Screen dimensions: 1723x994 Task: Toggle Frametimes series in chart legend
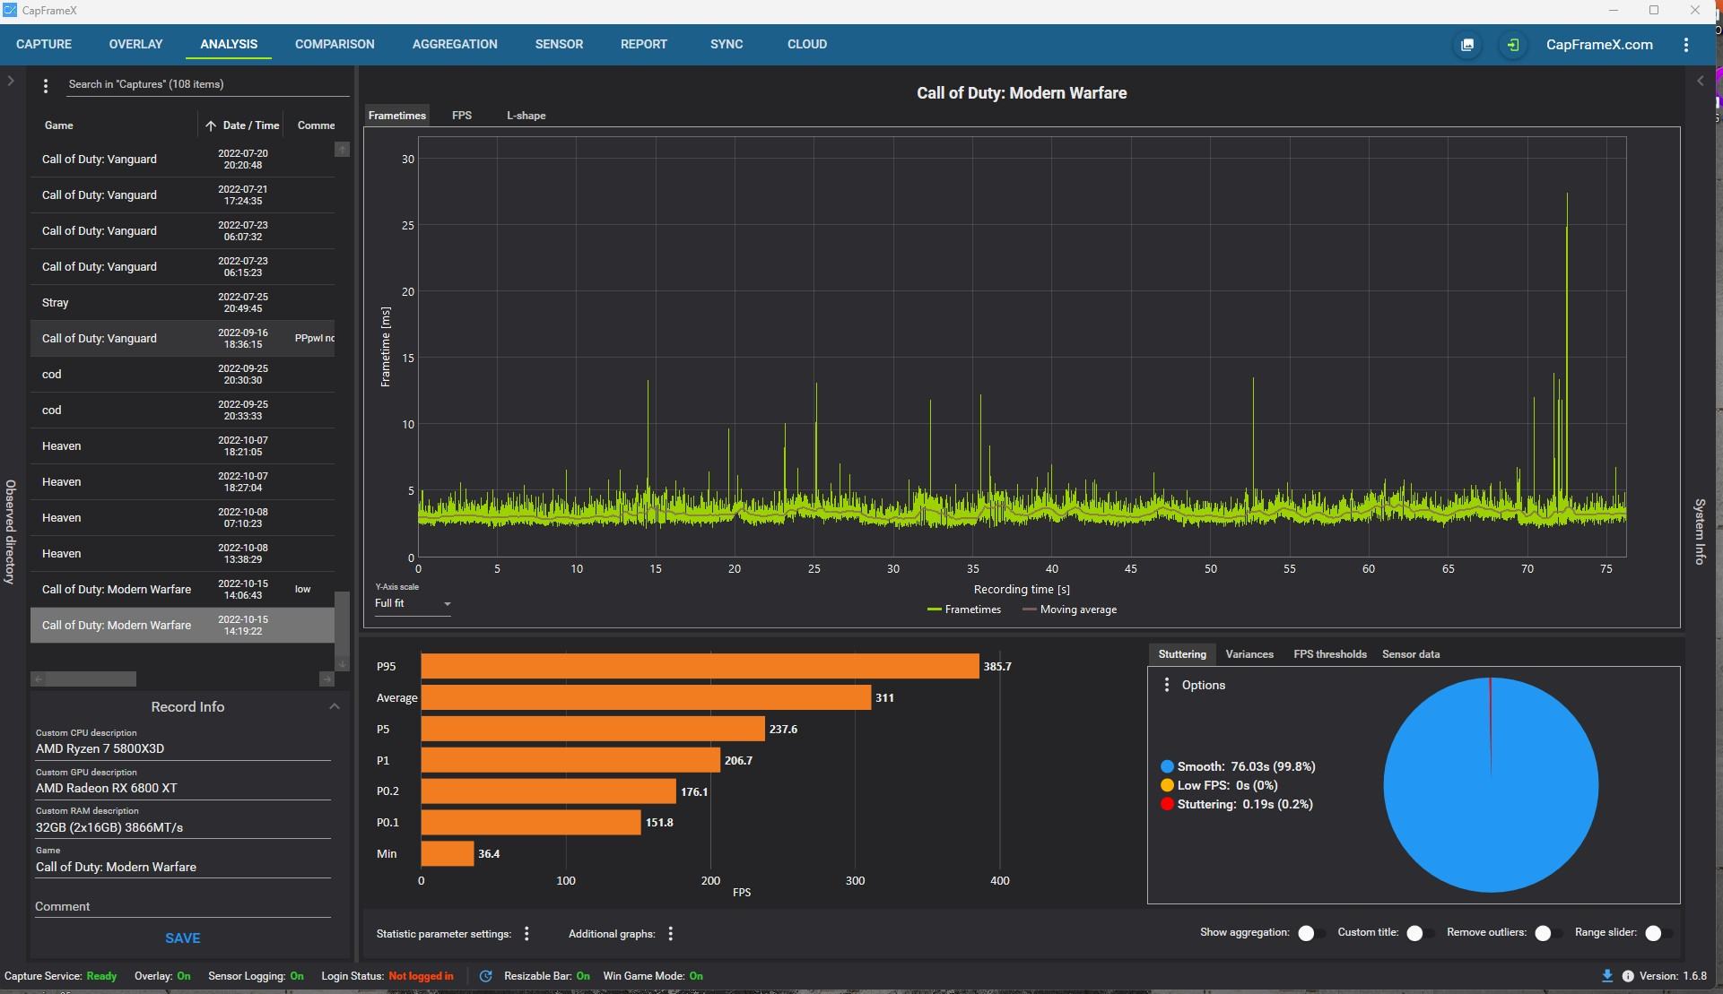(x=964, y=610)
